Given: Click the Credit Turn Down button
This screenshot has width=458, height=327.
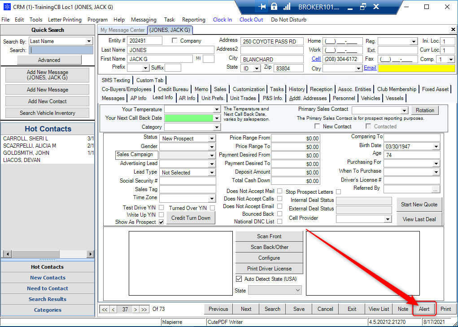Looking at the screenshot, I should 191,218.
